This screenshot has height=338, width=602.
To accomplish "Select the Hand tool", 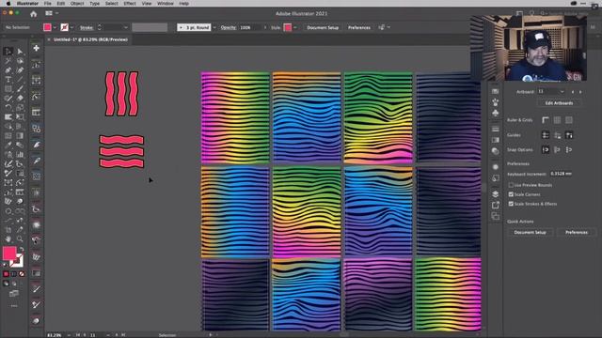I will pos(8,239).
